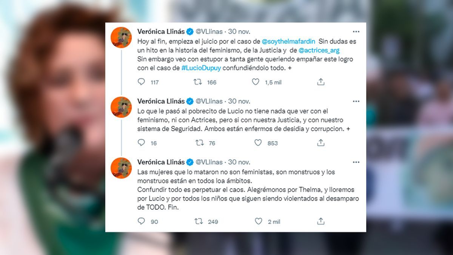
Task: Open the #LucioDupuy hashtag
Action: click(201, 68)
